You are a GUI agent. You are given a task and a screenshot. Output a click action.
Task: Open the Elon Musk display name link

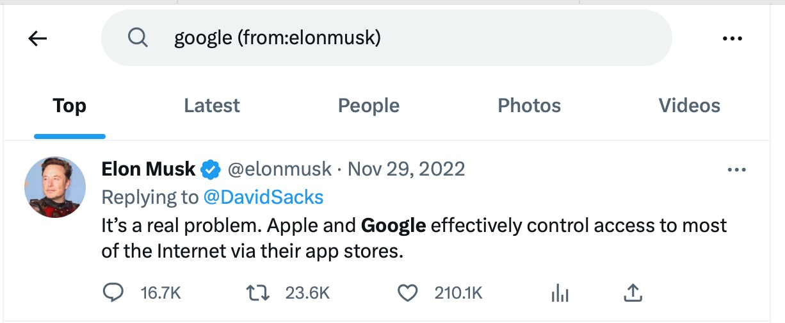coord(149,169)
